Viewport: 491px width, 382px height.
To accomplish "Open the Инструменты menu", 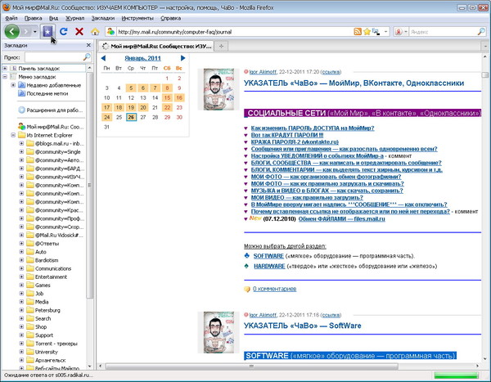I will click(137, 18).
